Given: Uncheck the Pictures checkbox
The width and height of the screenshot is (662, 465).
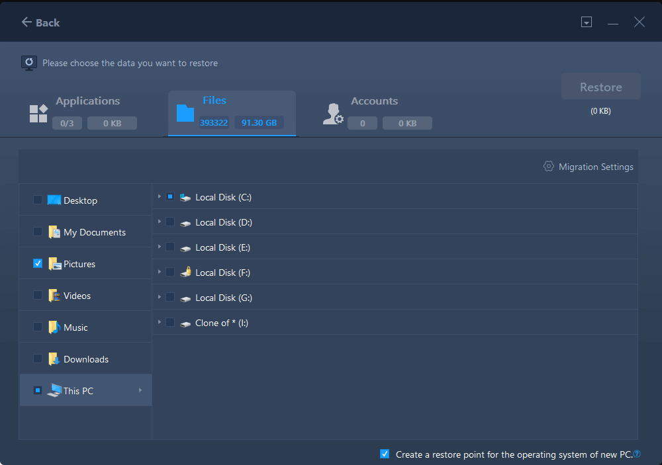Looking at the screenshot, I should pyautogui.click(x=38, y=263).
